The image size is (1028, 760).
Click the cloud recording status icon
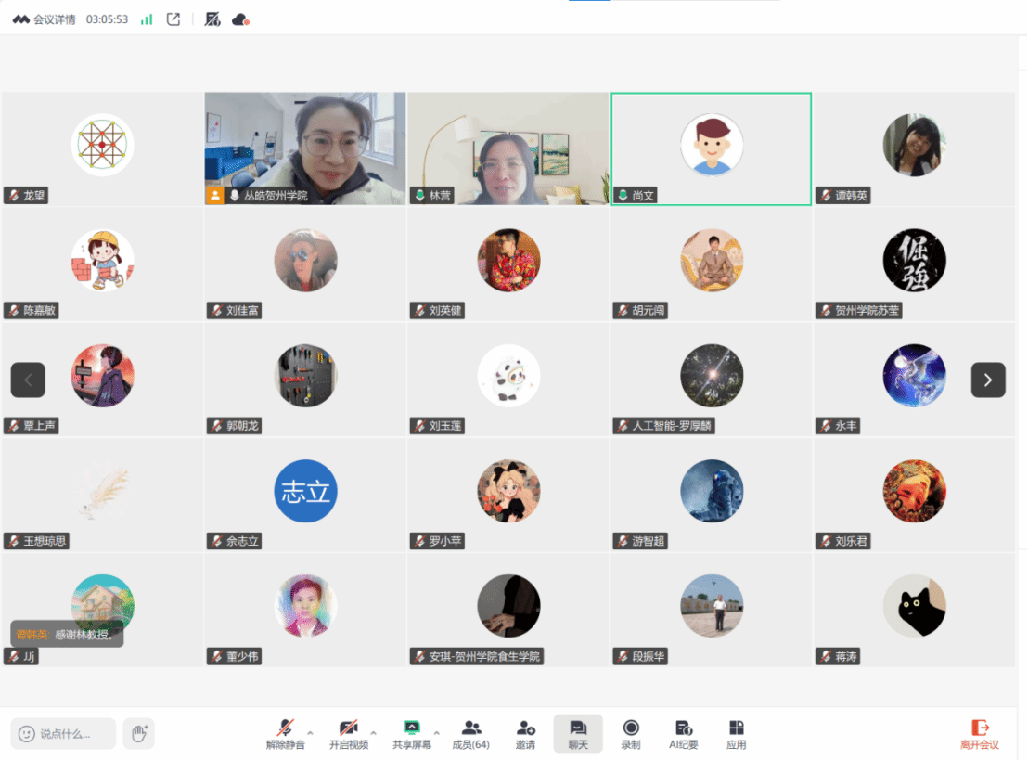(240, 19)
